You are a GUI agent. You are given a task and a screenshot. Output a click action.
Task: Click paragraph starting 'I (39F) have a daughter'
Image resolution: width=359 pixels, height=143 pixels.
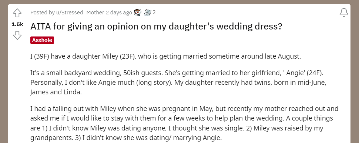(166, 56)
